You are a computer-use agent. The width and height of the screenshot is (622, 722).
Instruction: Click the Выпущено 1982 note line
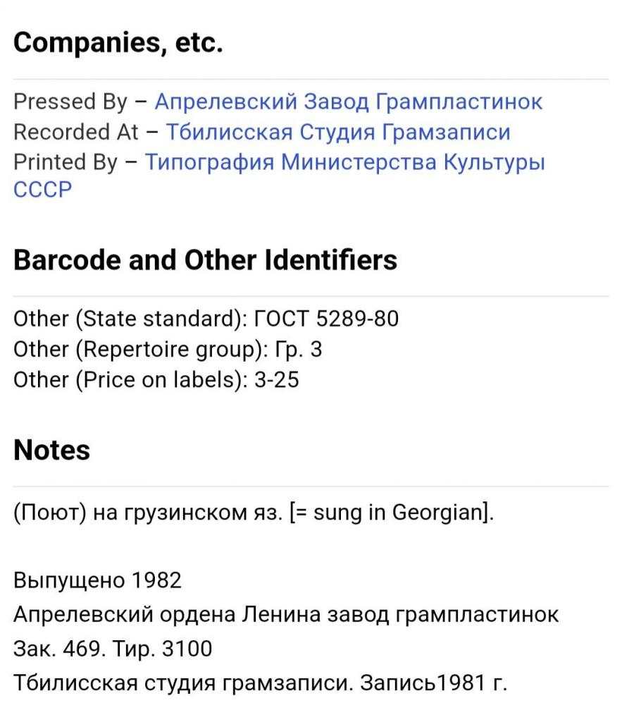[97, 580]
